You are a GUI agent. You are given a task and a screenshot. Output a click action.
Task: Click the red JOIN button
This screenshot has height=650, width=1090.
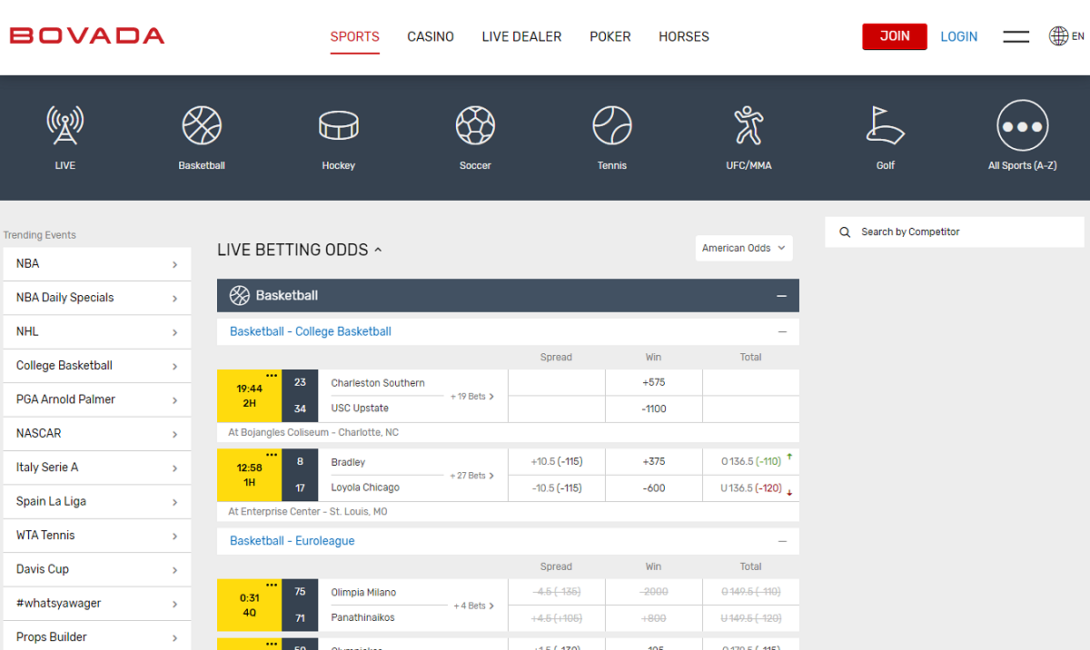[x=895, y=36]
